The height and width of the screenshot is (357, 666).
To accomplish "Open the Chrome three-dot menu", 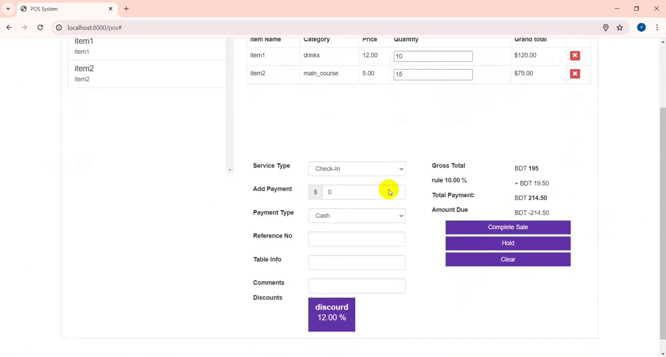I will tap(657, 28).
